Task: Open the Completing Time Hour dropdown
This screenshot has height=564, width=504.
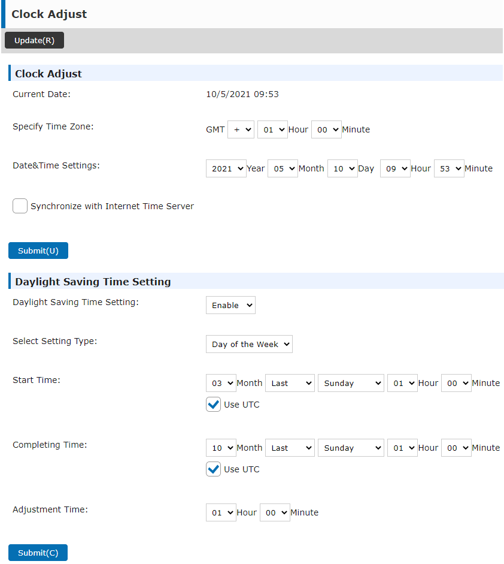Action: (402, 448)
